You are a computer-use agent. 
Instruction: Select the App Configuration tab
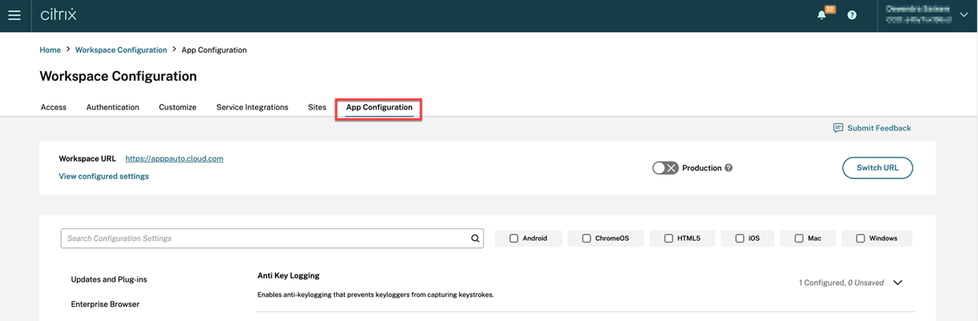pos(379,108)
